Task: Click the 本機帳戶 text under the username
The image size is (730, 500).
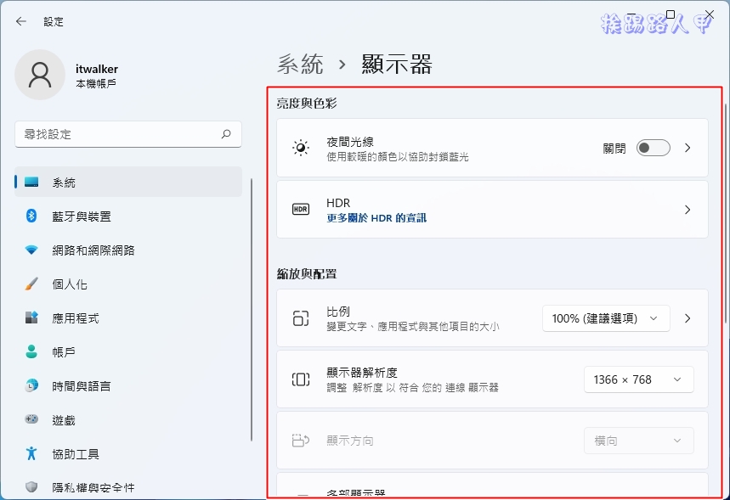Action: (x=96, y=84)
